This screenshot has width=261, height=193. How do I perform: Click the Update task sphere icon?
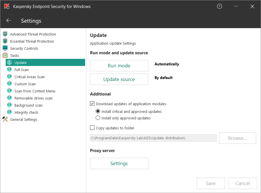click(x=9, y=62)
